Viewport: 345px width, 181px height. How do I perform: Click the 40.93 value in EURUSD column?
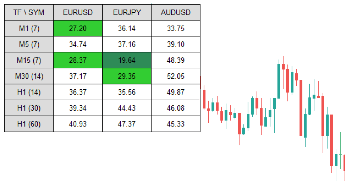(78, 124)
